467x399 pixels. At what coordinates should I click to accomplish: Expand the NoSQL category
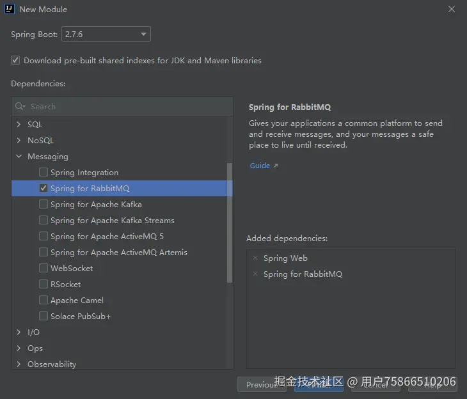coord(19,140)
